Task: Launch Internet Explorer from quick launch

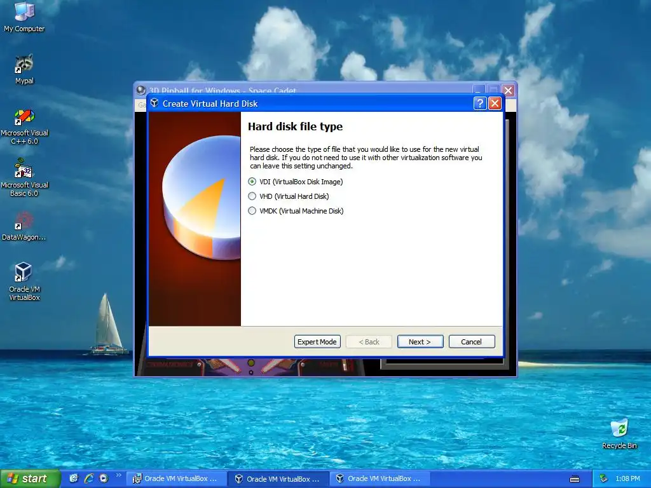Action: 89,478
